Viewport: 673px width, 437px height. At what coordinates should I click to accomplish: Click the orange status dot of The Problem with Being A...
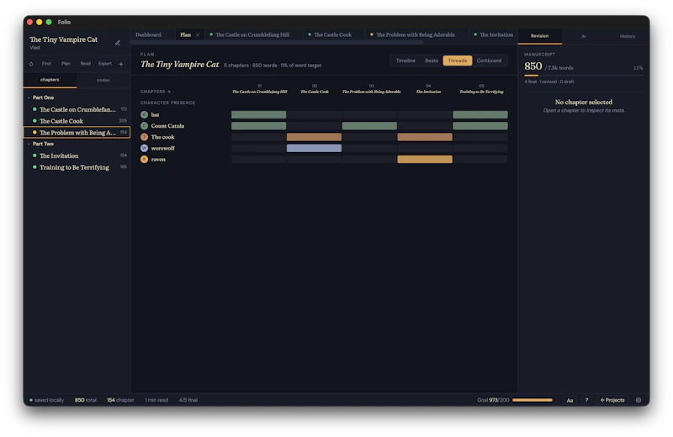click(x=34, y=133)
